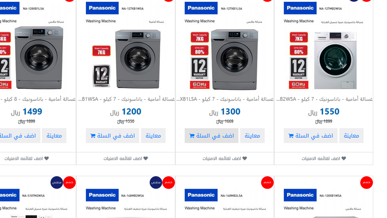The height and width of the screenshot is (218, 387).
Task: Open the 7 kilo NA-127XB1WSA product title link
Action: click(x=126, y=99)
